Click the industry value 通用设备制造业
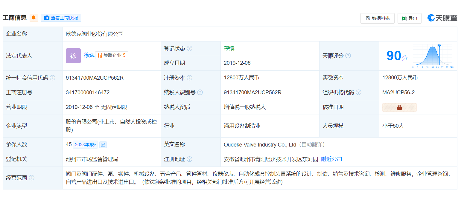The width and height of the screenshot is (461, 205). pyautogui.click(x=242, y=126)
